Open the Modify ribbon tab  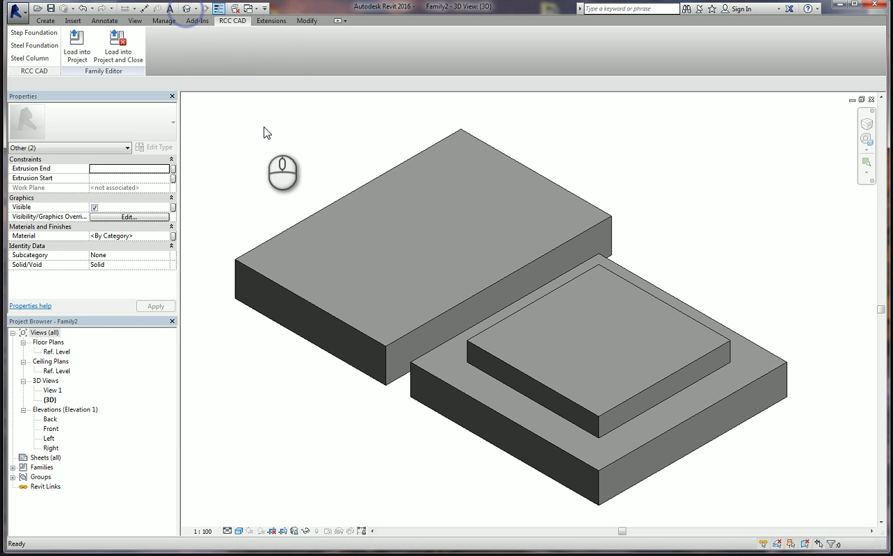pyautogui.click(x=307, y=21)
